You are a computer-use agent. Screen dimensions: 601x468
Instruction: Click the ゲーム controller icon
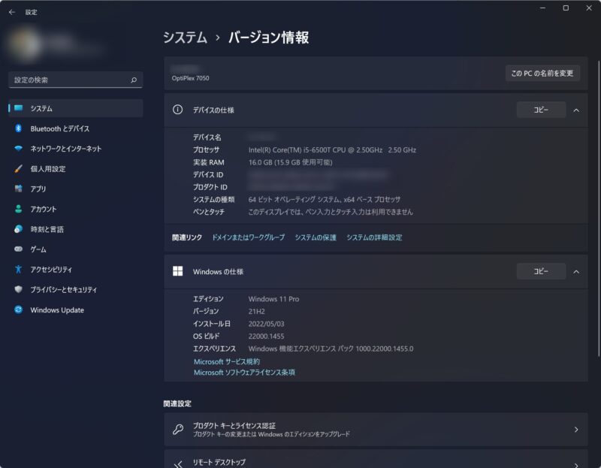pyautogui.click(x=18, y=249)
